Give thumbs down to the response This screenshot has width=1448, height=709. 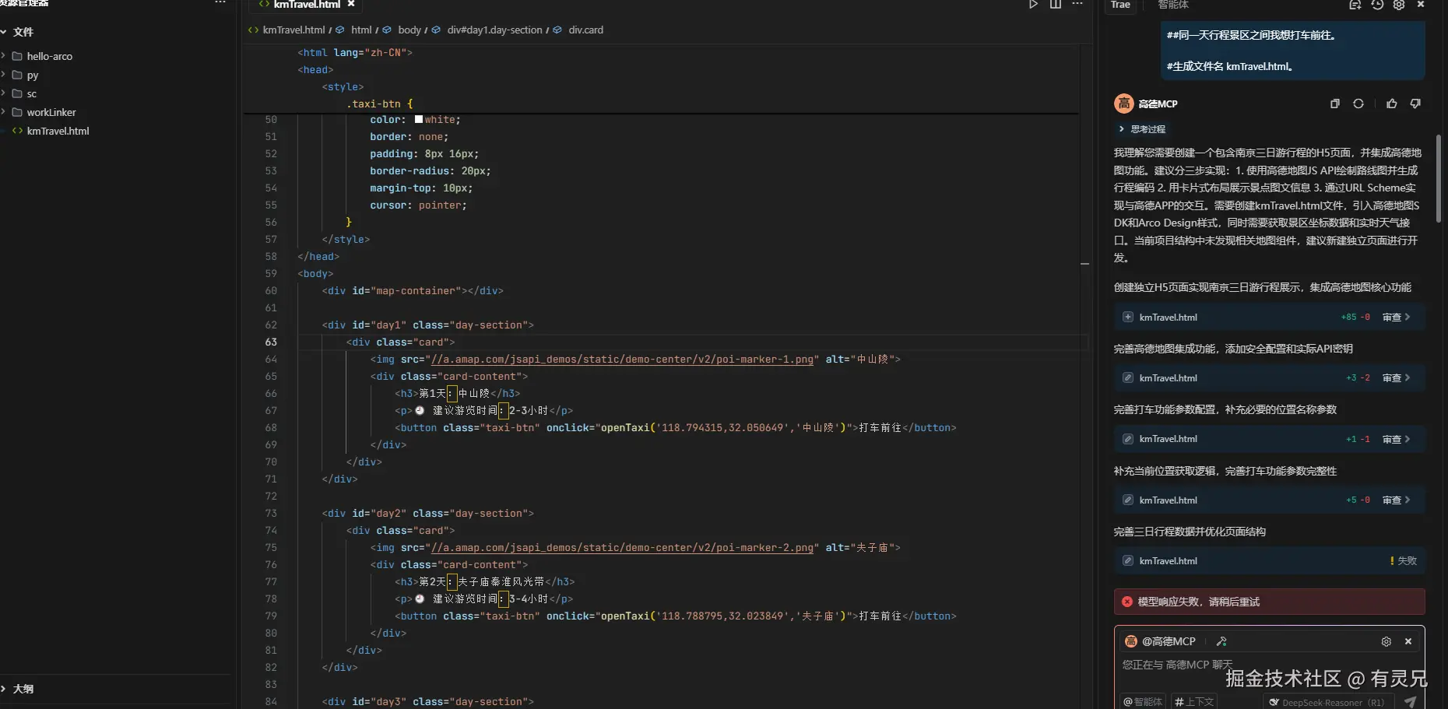coord(1415,104)
